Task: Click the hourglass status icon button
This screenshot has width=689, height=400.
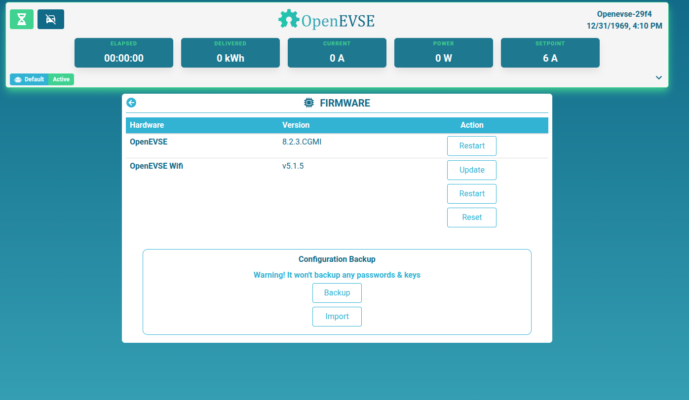Action: (22, 19)
